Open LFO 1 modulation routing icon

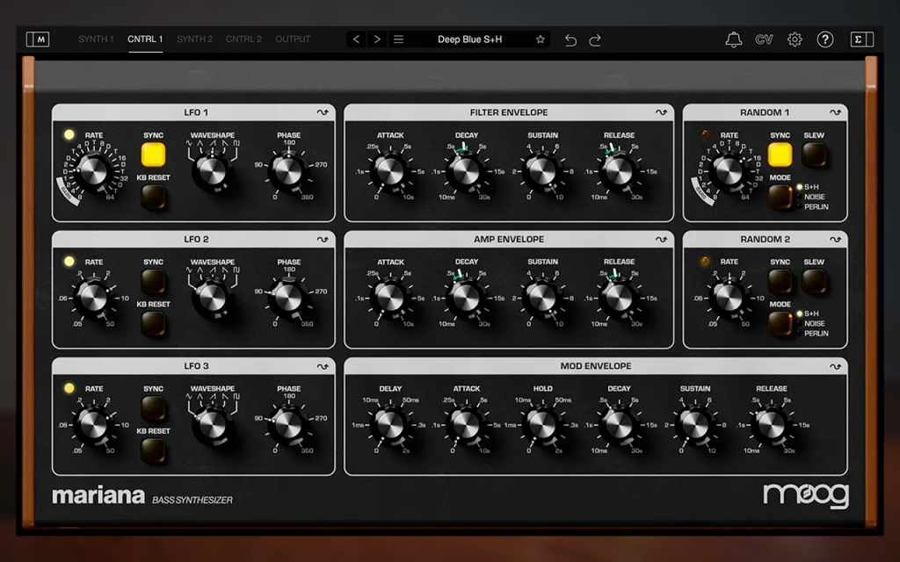[323, 112]
